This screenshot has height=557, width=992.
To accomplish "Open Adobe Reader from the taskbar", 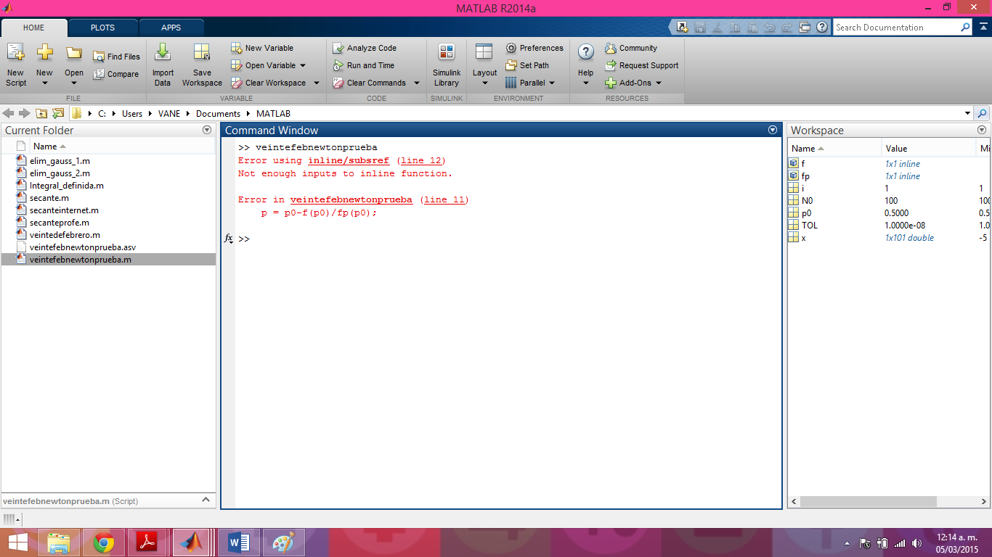I will [147, 542].
